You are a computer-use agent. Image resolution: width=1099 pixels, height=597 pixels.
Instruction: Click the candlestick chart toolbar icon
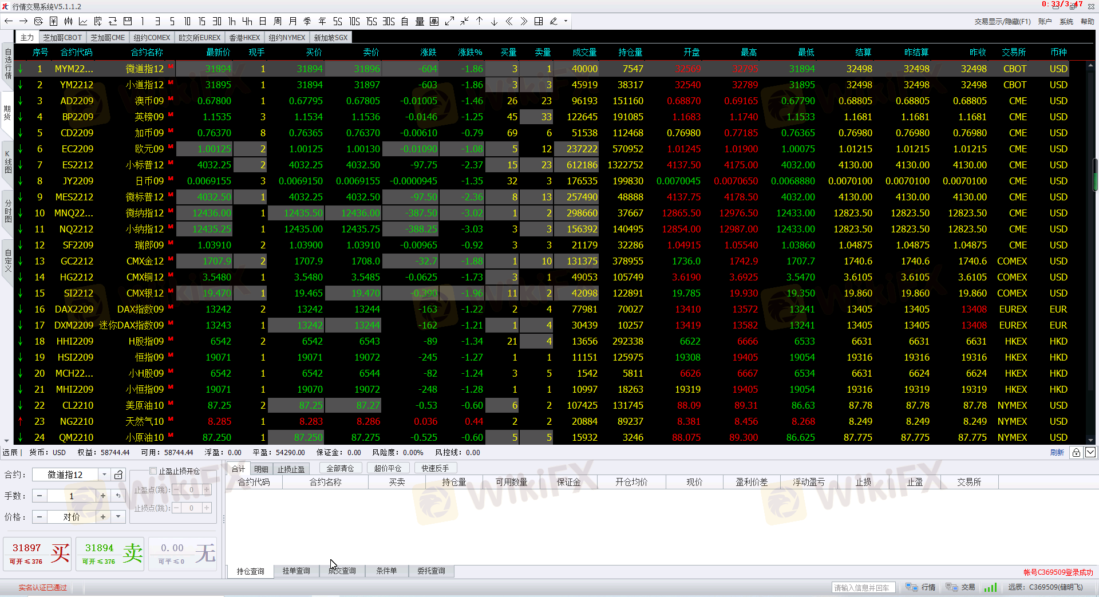point(68,21)
